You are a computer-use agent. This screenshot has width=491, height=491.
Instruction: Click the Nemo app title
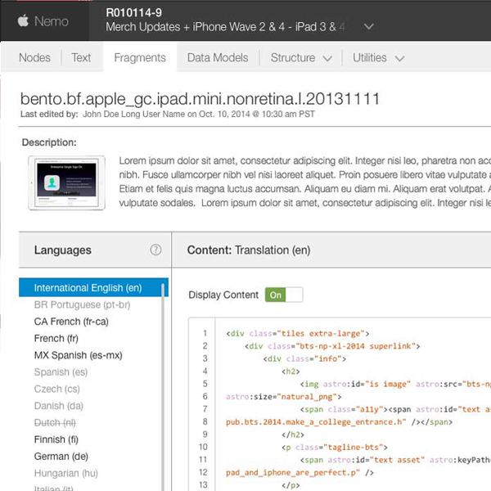point(52,21)
